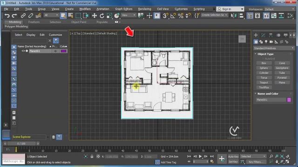Open Select by Name list

71,15
